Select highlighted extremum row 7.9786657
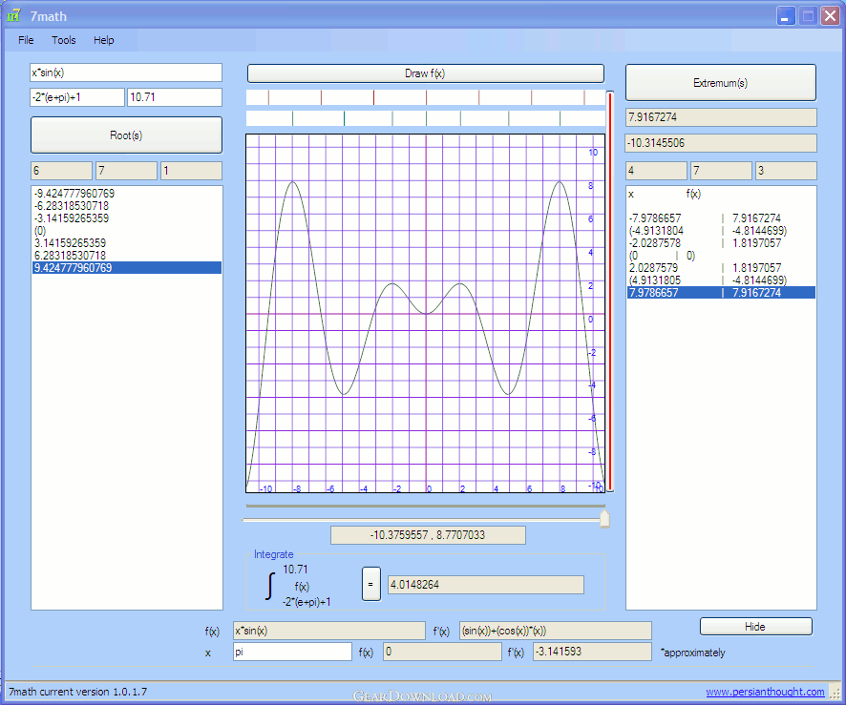This screenshot has width=846, height=705. [x=721, y=293]
